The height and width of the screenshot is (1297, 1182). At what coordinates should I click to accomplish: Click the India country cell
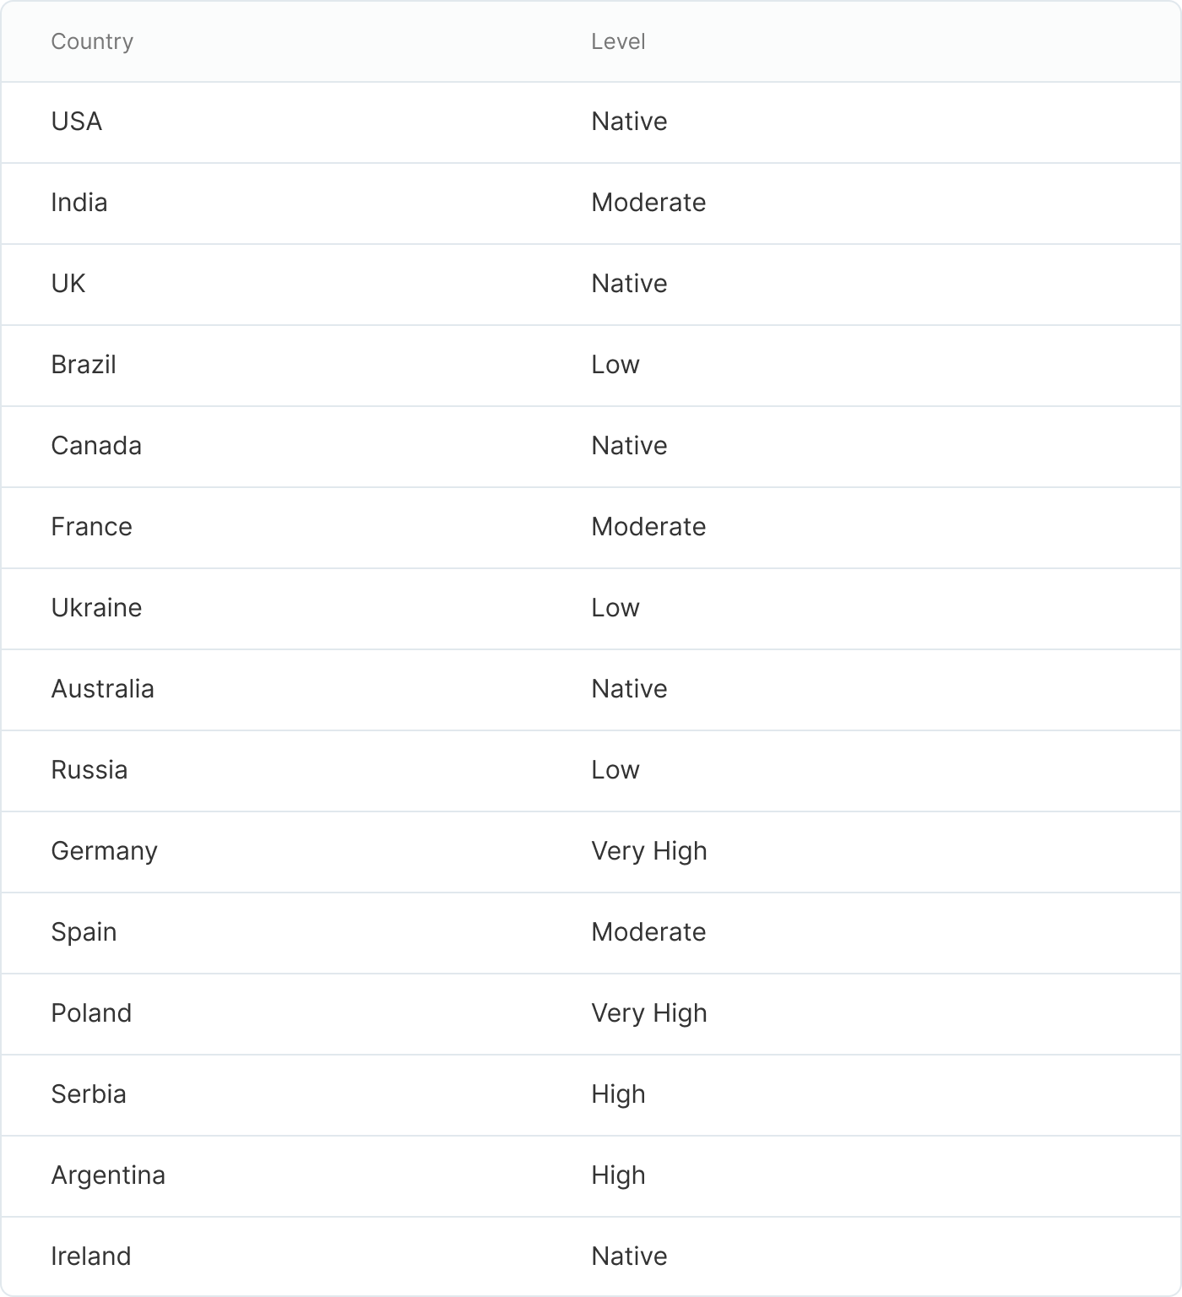pyautogui.click(x=79, y=203)
